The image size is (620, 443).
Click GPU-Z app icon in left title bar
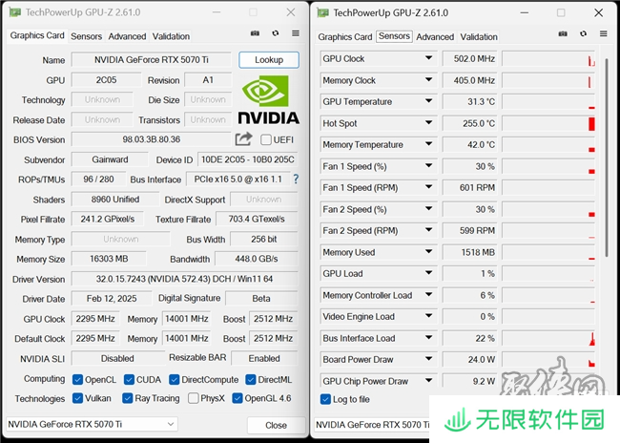15,12
